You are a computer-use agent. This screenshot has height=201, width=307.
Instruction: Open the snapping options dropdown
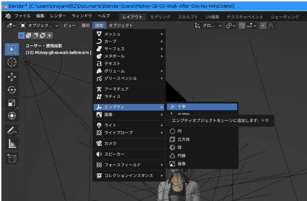[252, 25]
